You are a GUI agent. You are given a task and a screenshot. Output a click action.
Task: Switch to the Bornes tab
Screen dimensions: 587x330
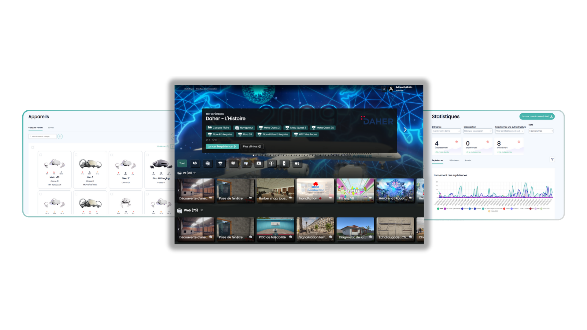(51, 128)
